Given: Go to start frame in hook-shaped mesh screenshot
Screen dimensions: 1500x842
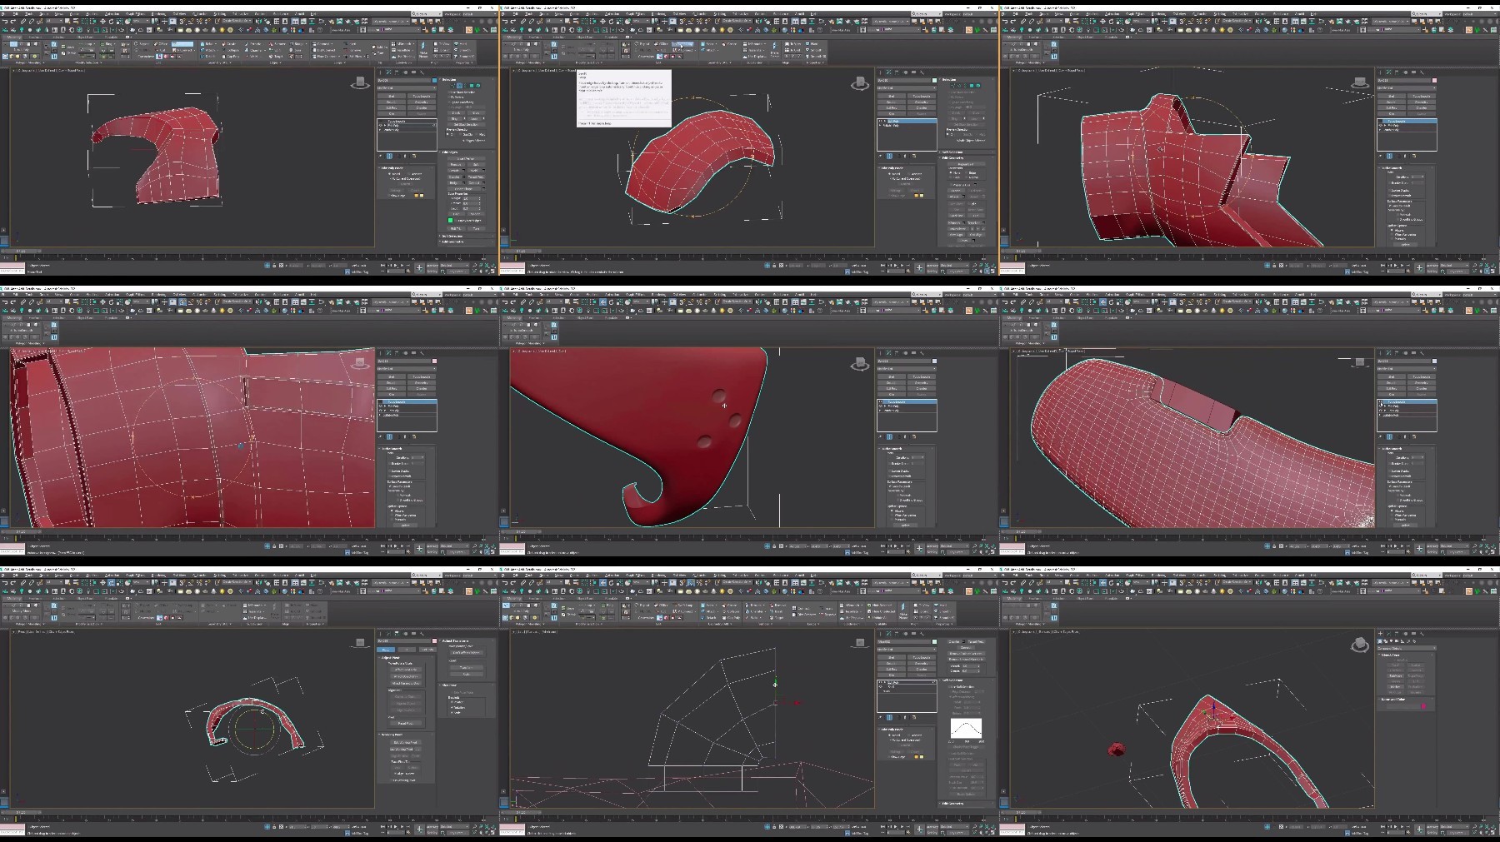Looking at the screenshot, I should tap(382, 265).
